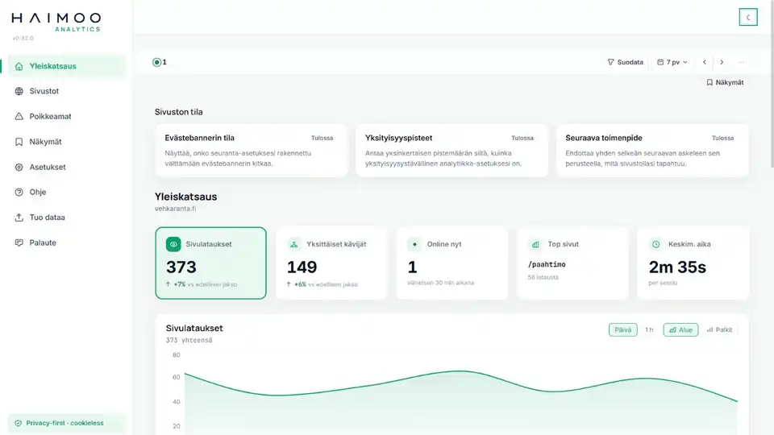Open the Suodata filter
774x435 pixels.
[x=625, y=62]
